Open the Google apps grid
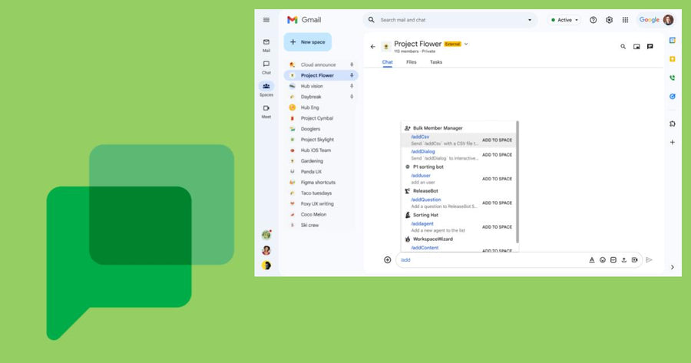 point(625,20)
